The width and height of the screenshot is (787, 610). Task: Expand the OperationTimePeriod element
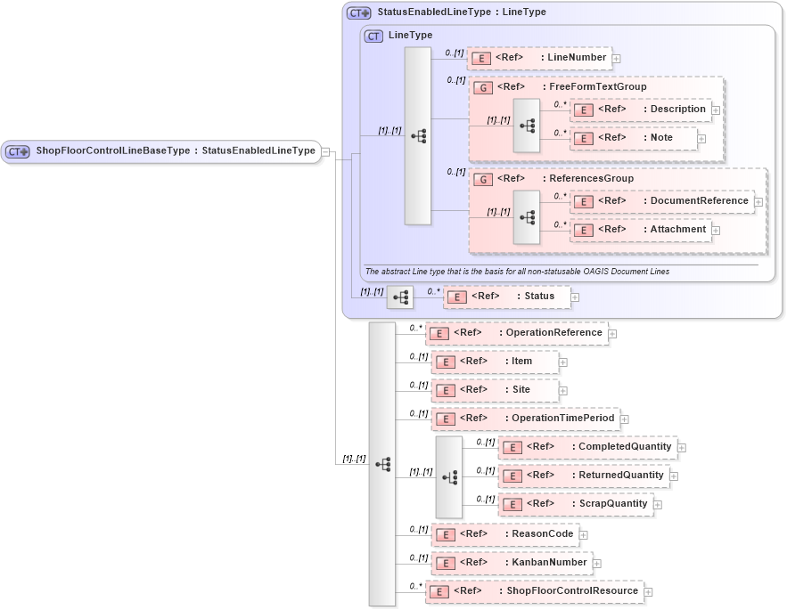[x=624, y=419]
